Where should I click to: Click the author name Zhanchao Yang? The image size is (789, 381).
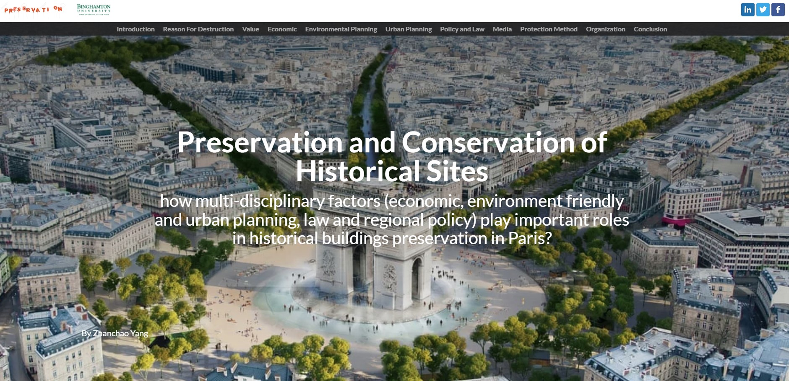click(115, 333)
